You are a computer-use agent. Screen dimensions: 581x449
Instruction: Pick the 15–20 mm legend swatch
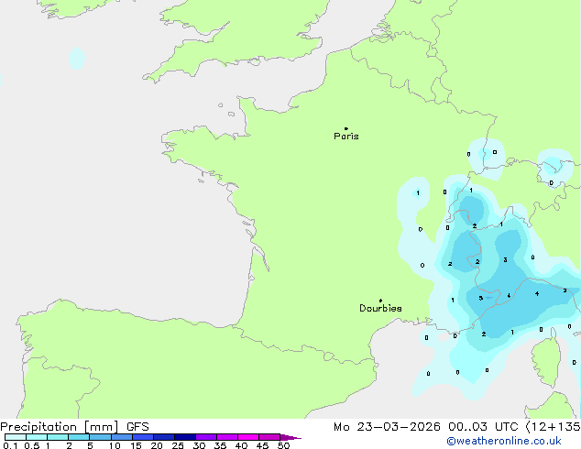(142, 437)
